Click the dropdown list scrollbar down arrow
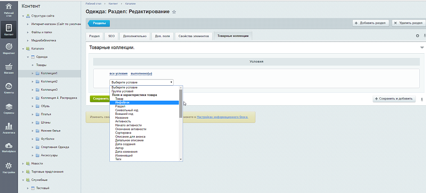 pyautogui.click(x=181, y=159)
